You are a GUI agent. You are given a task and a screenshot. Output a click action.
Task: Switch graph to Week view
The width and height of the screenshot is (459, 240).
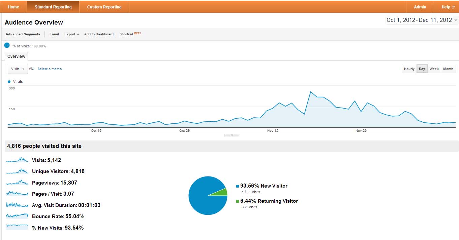coord(434,69)
